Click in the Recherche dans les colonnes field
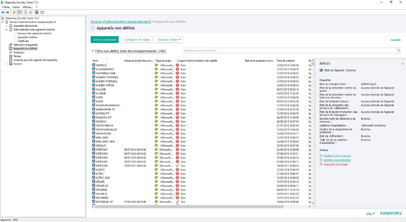 pyautogui.click(x=289, y=50)
